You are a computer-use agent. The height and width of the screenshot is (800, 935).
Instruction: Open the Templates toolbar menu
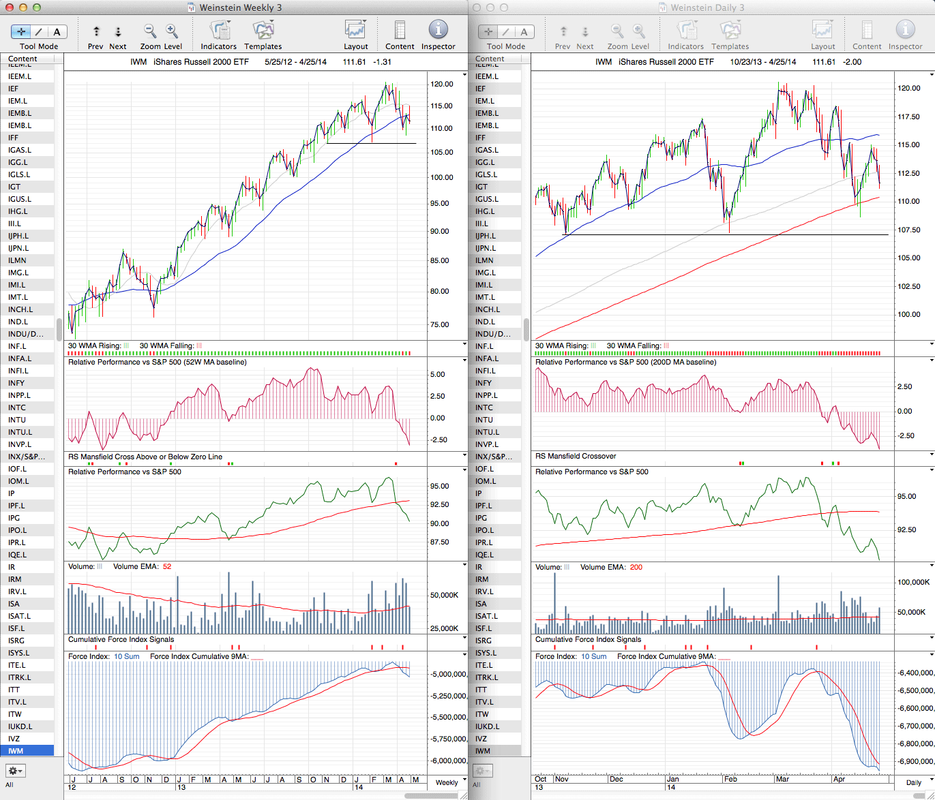263,31
